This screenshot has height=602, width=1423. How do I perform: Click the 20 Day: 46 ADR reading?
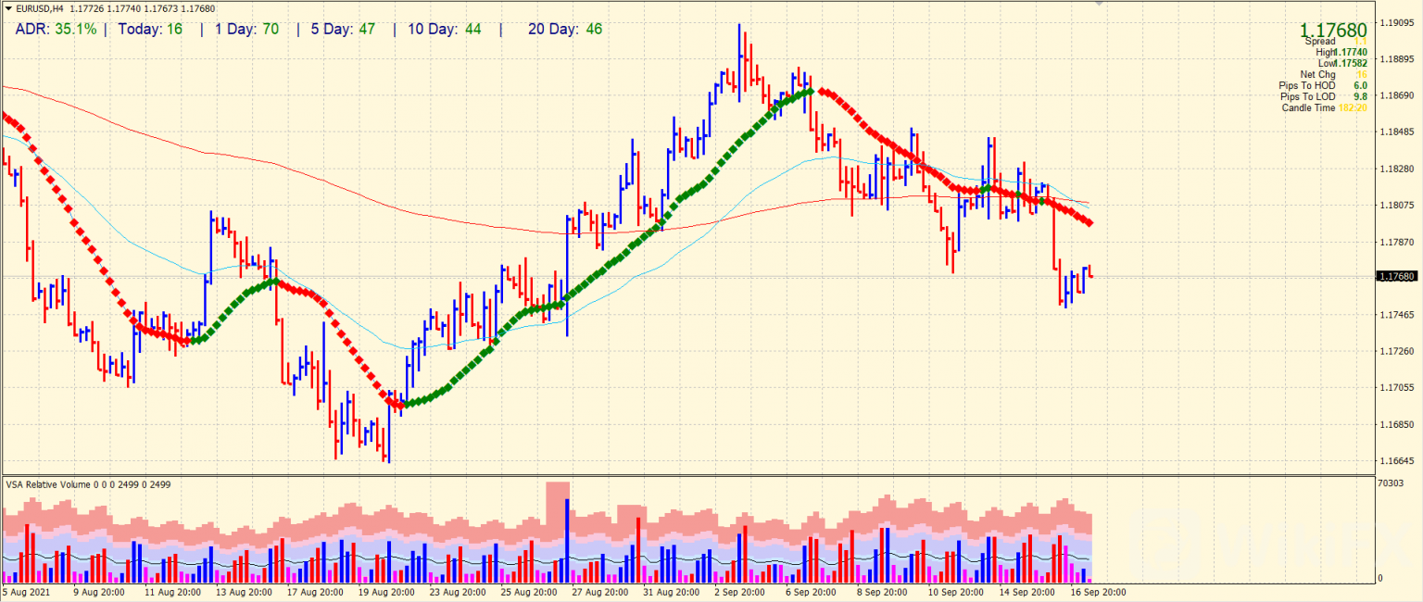click(564, 29)
